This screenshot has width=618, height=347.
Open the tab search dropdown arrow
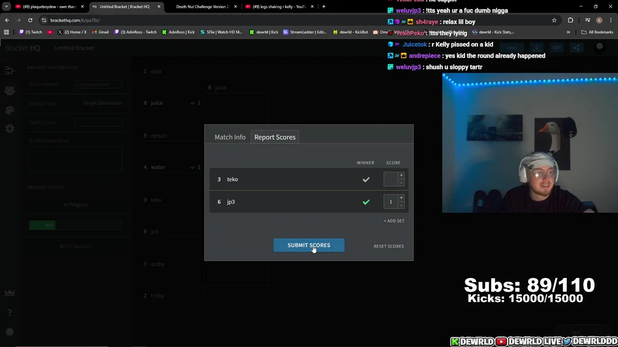[6, 7]
